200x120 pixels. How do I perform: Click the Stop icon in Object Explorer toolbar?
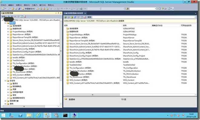15,17
